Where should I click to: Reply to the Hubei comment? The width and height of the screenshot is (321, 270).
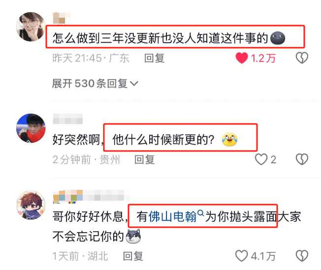pos(133,256)
